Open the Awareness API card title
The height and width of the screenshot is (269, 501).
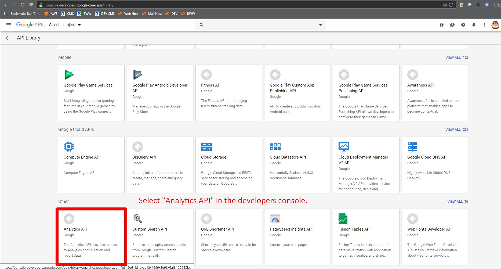(x=420, y=85)
